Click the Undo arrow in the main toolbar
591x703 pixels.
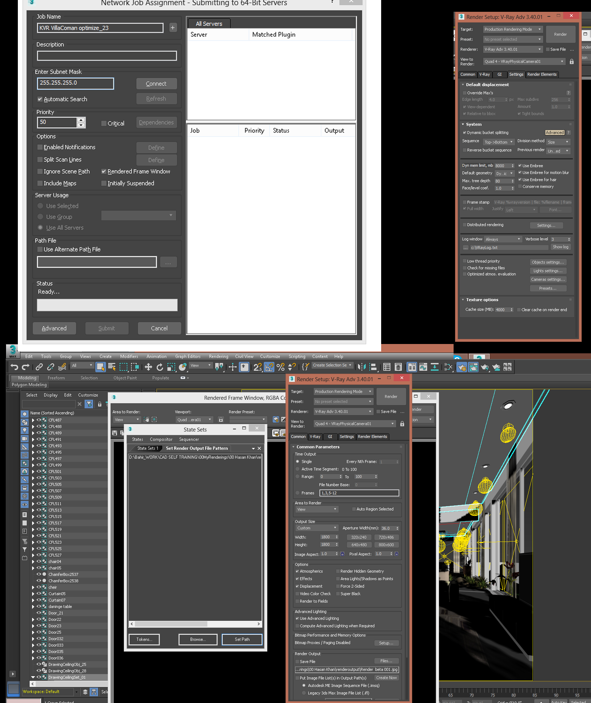click(14, 367)
